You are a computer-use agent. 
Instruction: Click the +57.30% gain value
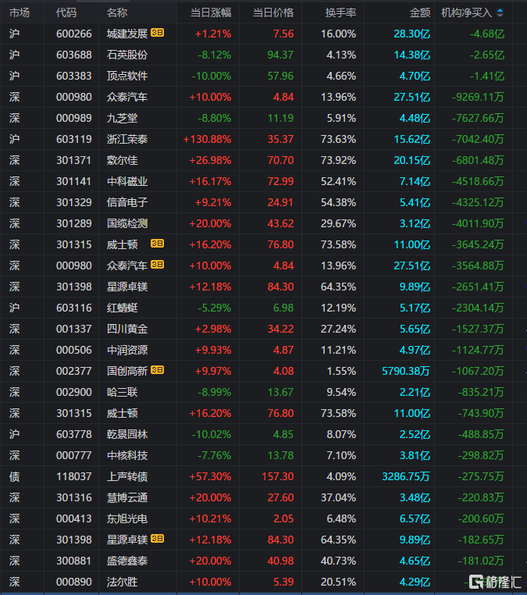210,476
